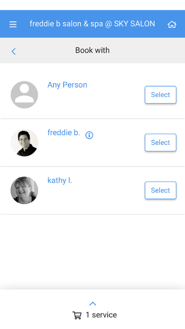Screen dimensions: 185x329
Task: Open kathy l. profile photo
Action: 24,190
